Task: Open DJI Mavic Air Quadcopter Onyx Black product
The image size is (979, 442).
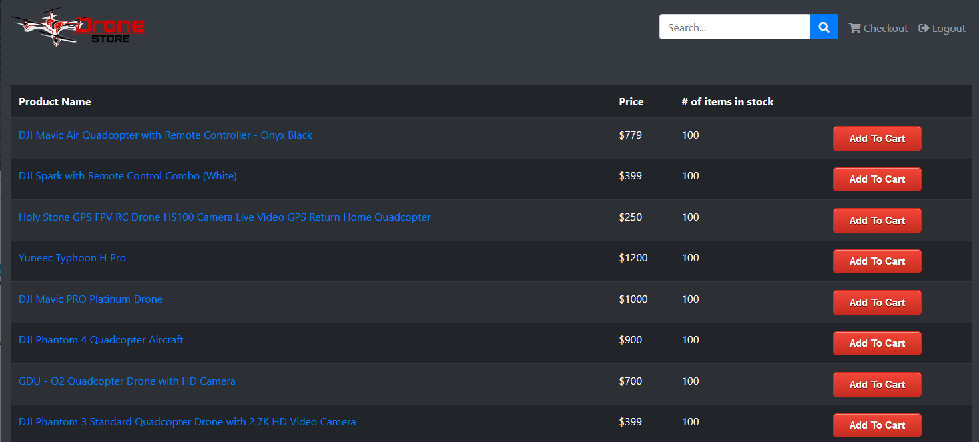Action: point(166,135)
